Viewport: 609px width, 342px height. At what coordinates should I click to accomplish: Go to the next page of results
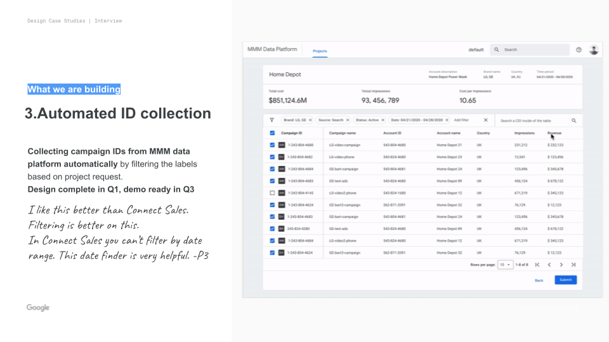pos(561,265)
